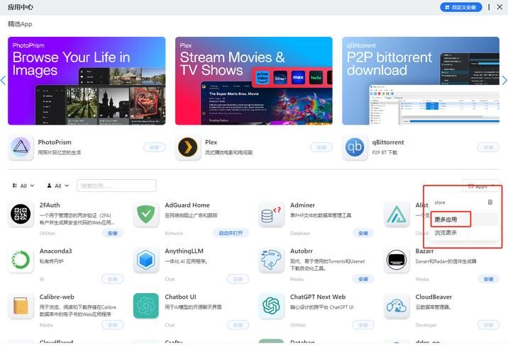This screenshot has height=354, width=508.
Task: Expand the author All filter dropdown
Action: coord(57,185)
